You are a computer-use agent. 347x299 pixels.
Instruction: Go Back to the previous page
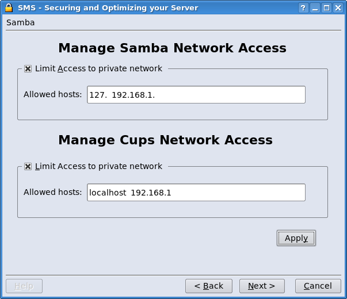[209, 286]
